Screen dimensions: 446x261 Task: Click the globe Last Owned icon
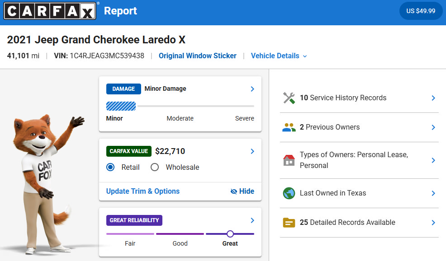click(x=289, y=193)
